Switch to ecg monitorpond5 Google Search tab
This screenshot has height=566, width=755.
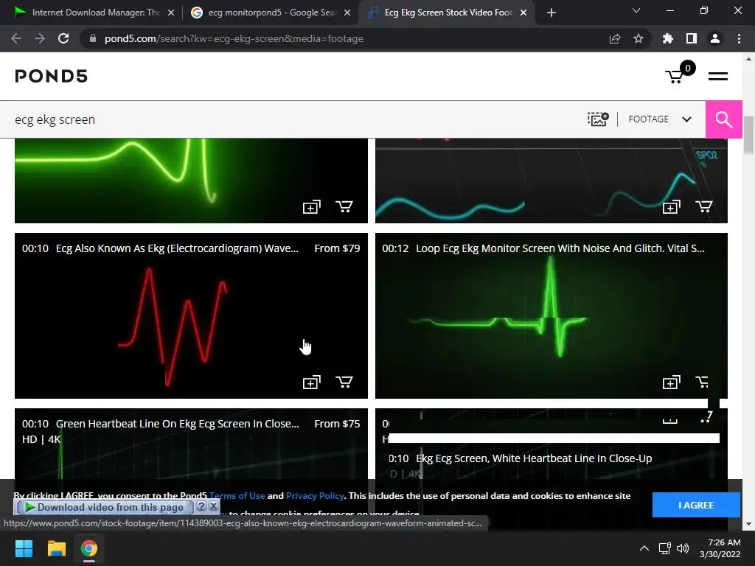[x=270, y=13]
